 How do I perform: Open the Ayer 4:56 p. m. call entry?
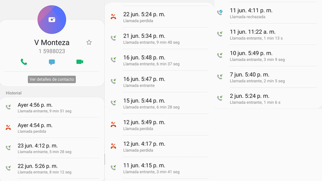(x=52, y=107)
